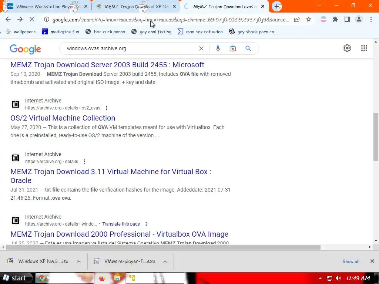The height and width of the screenshot is (284, 379).
Task: Open more options for 2000 Professional result
Action: 146,224
